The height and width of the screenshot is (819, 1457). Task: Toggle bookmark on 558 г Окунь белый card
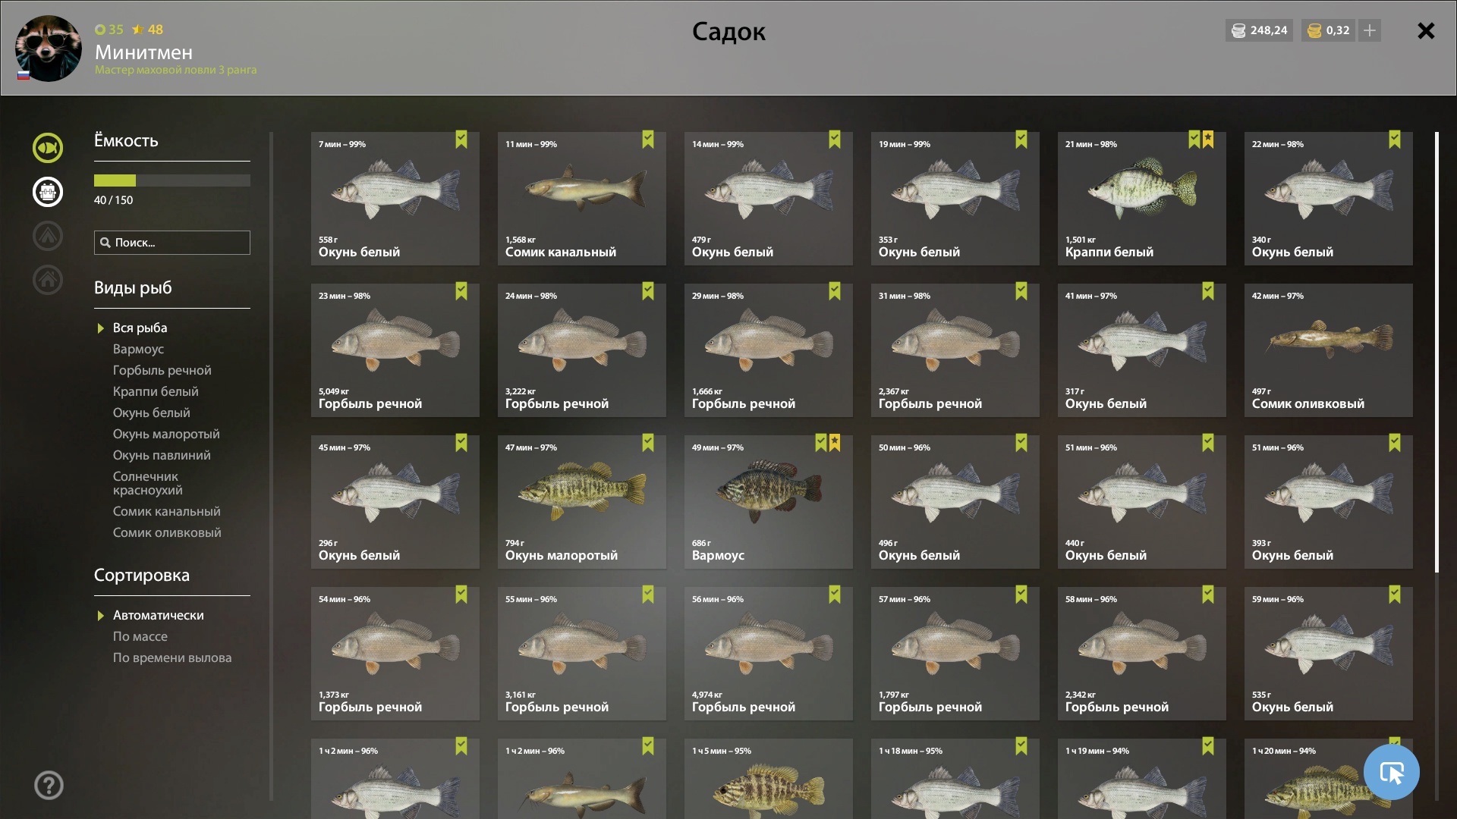[461, 140]
